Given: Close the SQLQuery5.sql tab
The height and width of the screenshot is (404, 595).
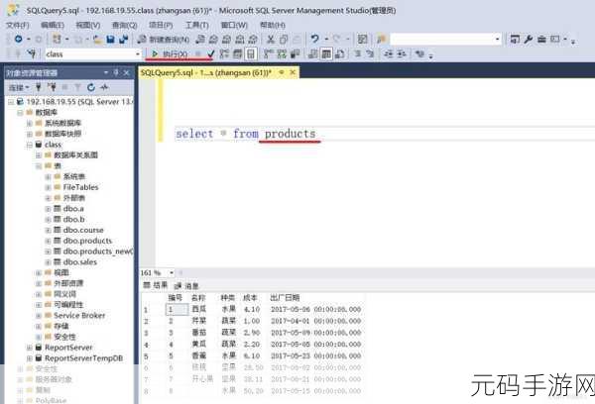Looking at the screenshot, I should pos(293,72).
